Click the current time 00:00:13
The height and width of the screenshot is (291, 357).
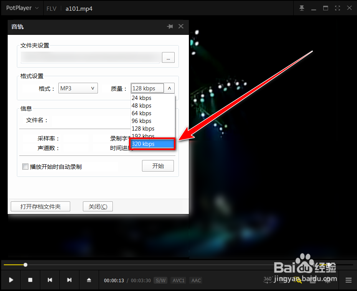(114, 281)
